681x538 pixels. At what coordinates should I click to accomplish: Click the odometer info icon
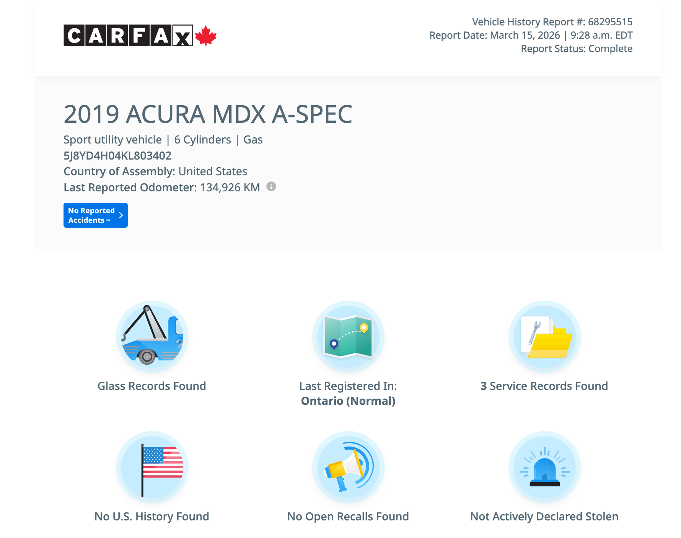(x=271, y=187)
